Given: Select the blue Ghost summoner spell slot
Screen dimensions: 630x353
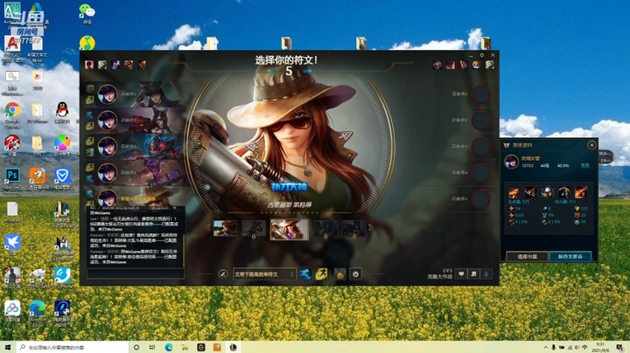Looking at the screenshot, I should pos(305,274).
